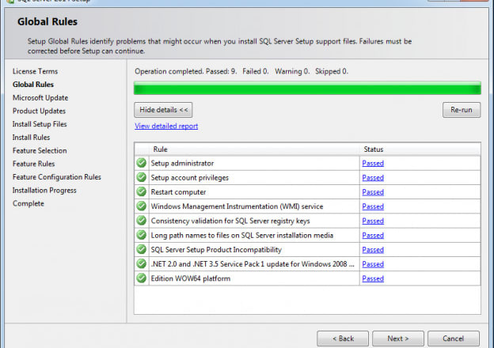Open Passed status for WMI service

[x=373, y=206]
